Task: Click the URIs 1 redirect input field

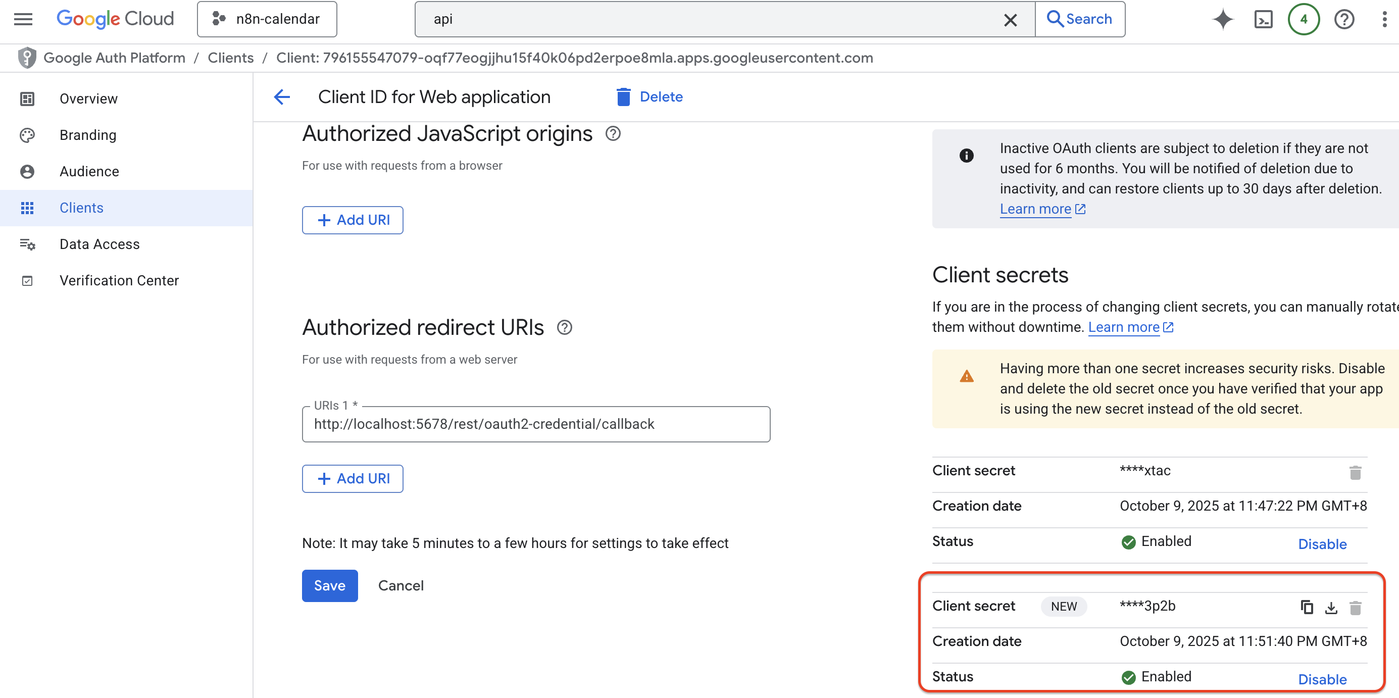Action: click(535, 424)
